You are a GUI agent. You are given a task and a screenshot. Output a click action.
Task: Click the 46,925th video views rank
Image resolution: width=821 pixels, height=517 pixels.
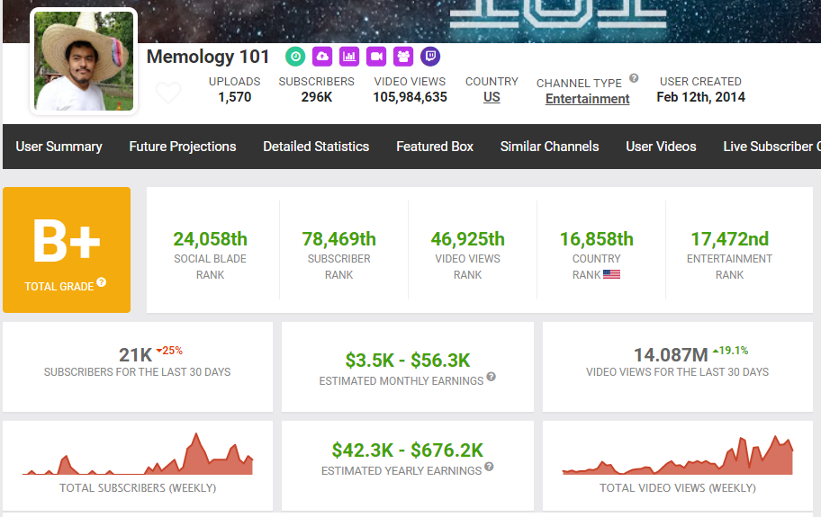pyautogui.click(x=467, y=239)
